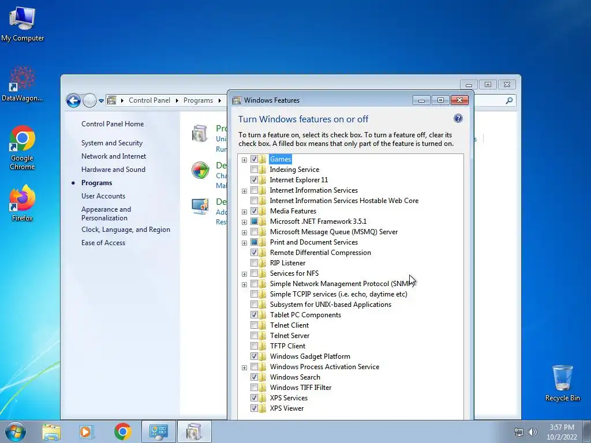Screen dimensions: 591x443
Task: Click the Programs and Features category icon
Action: pyautogui.click(x=199, y=134)
